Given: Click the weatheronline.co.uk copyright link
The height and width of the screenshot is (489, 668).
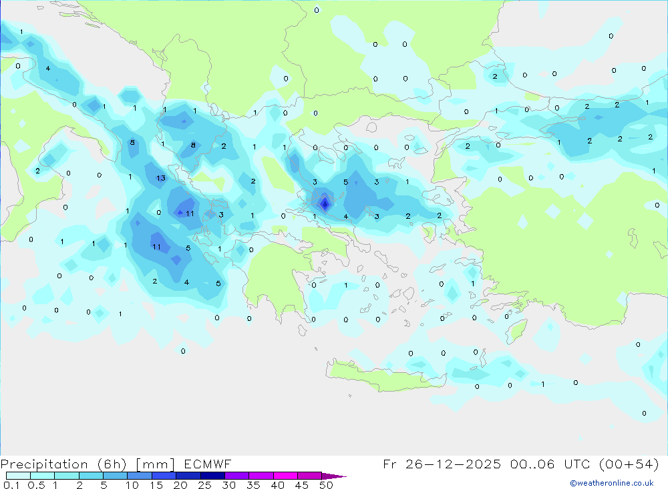Looking at the screenshot, I should [612, 483].
